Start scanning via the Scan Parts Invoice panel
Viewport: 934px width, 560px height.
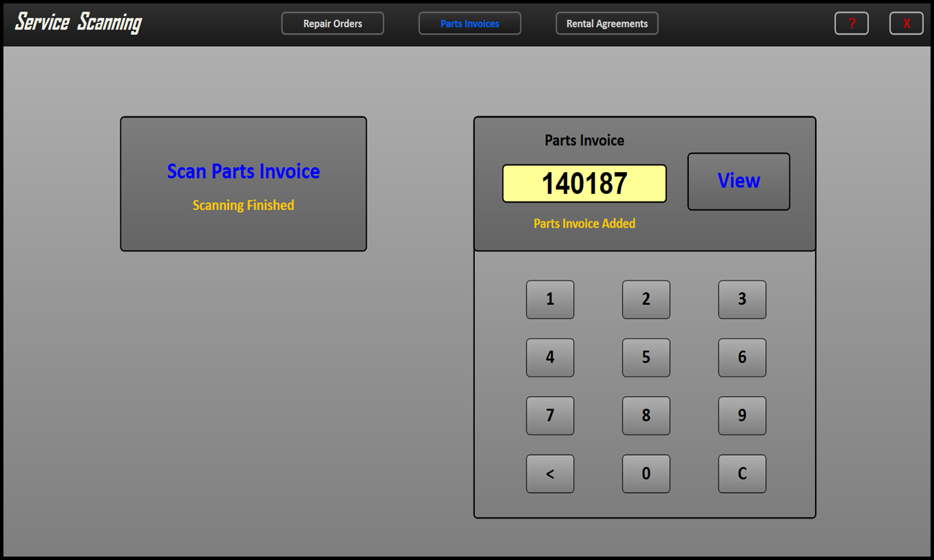click(x=243, y=183)
